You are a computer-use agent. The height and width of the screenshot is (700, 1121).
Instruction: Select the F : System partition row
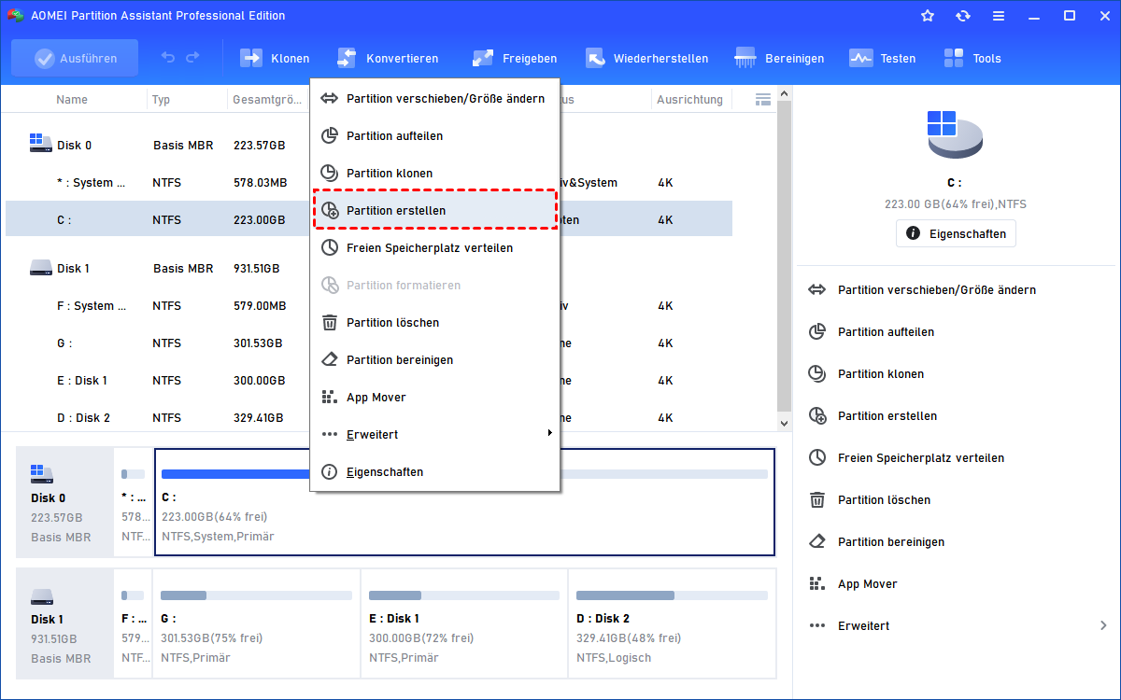[369, 305]
